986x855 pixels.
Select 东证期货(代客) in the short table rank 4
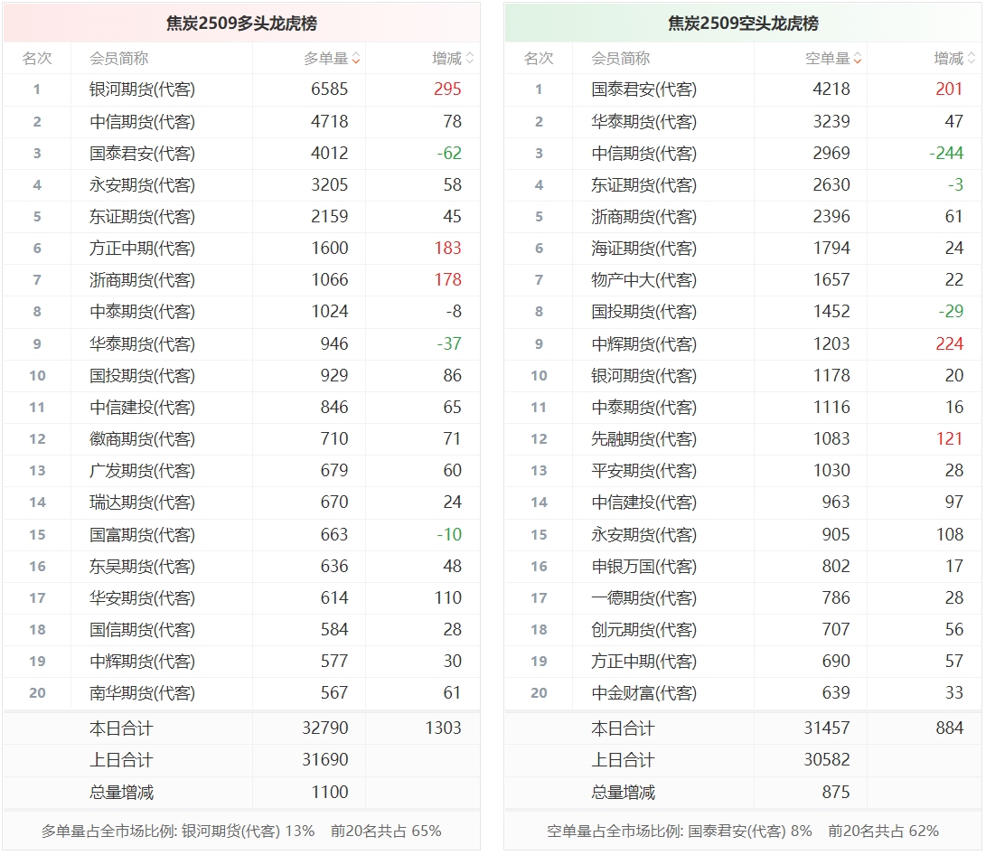[x=643, y=185]
